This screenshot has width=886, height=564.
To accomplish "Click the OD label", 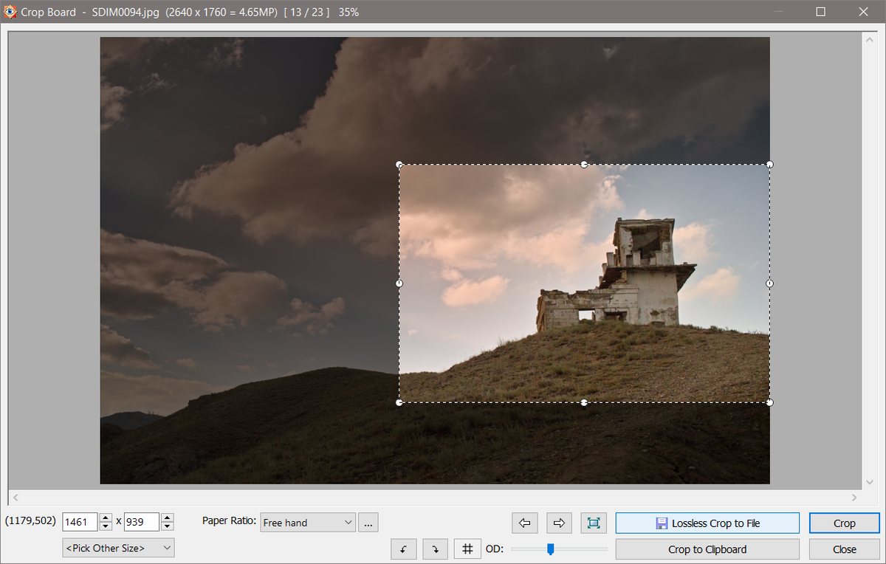I will click(494, 548).
